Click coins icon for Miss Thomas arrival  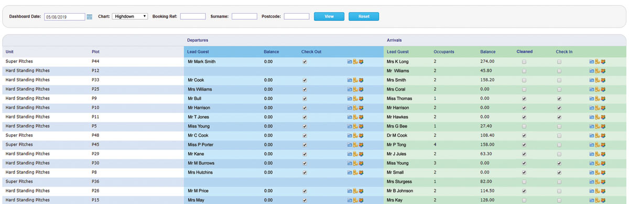tap(598, 99)
